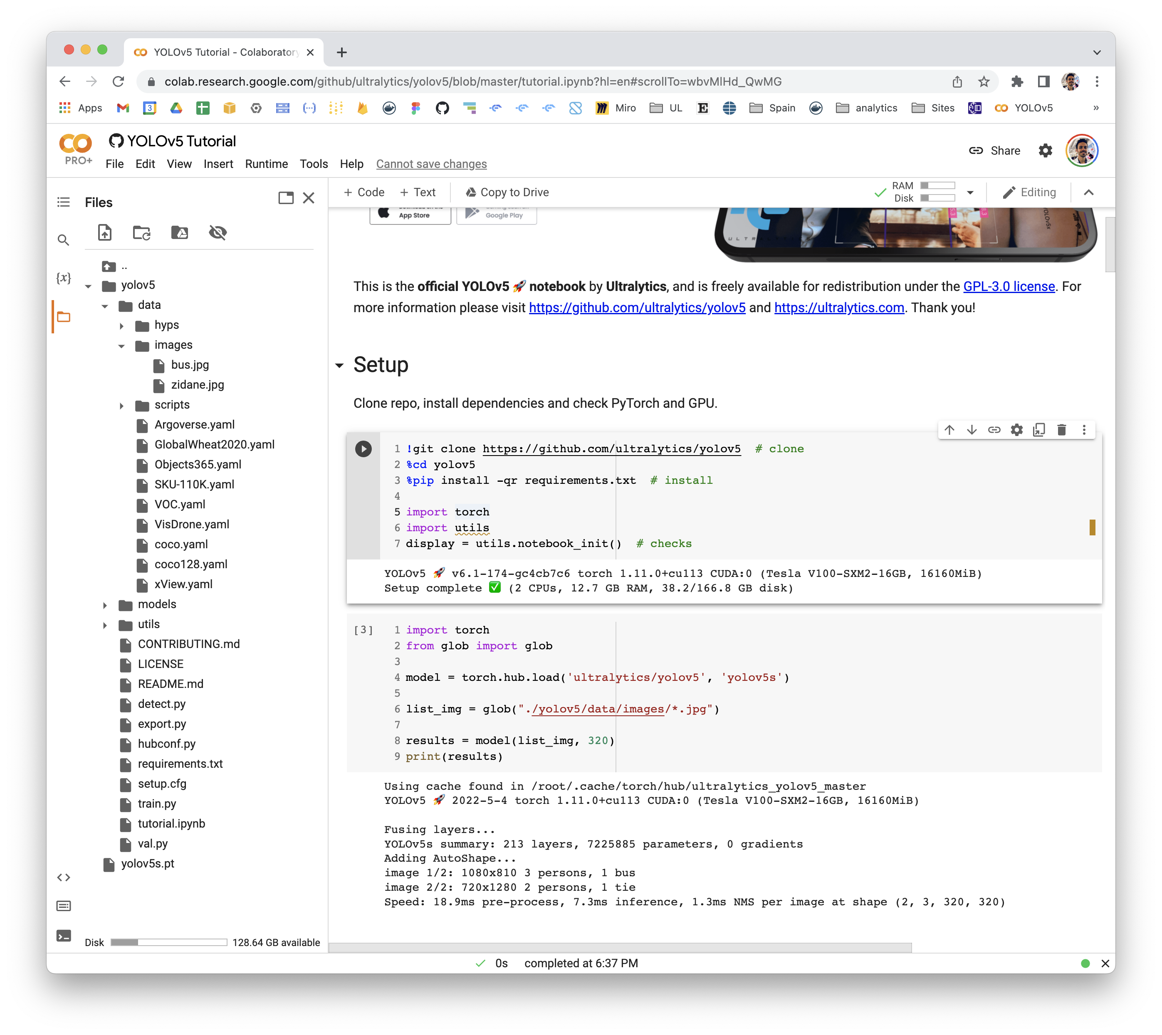1162x1035 pixels.
Task: Open the table of contents sidebar
Action: [x=64, y=202]
